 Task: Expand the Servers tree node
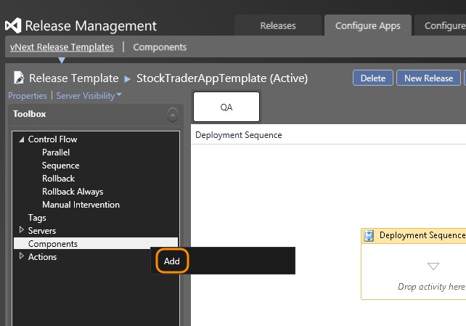coord(21,229)
